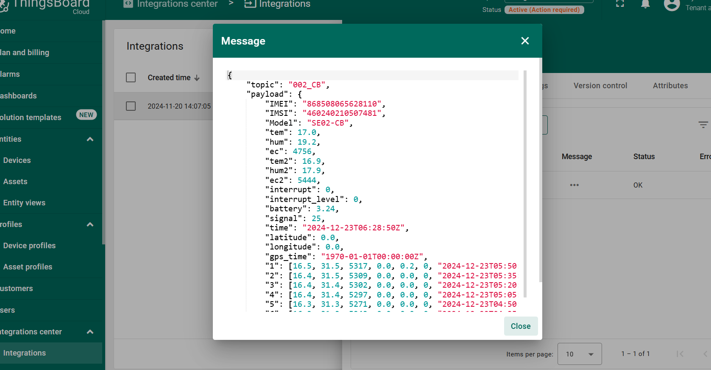The height and width of the screenshot is (370, 711).
Task: Open Asset profiles
Action: point(51,267)
